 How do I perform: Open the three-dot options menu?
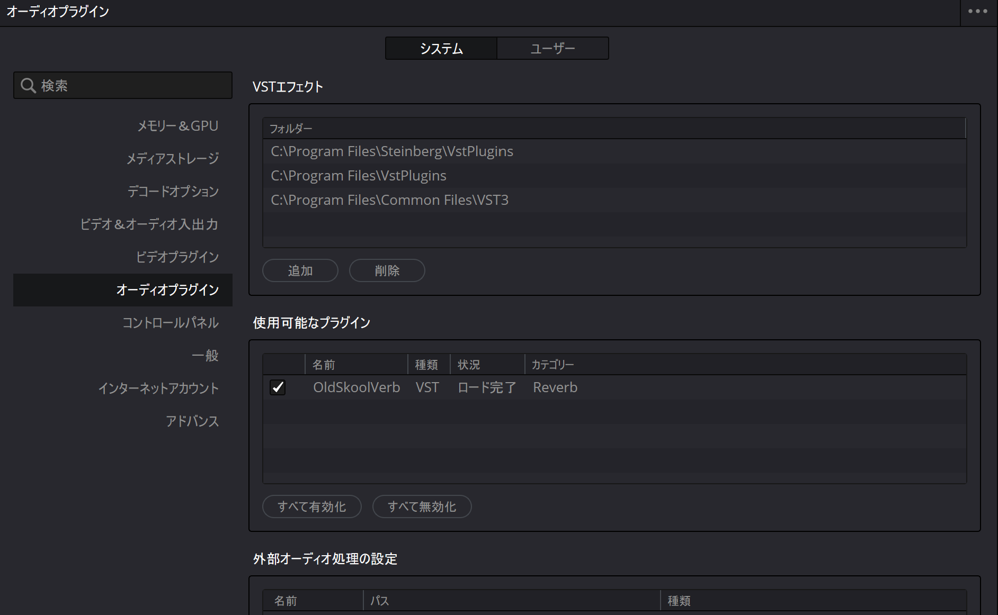978,11
